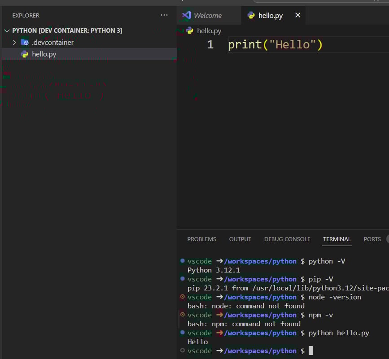The height and width of the screenshot is (359, 389).
Task: Click line number 1 in editor gutter
Action: pos(210,45)
